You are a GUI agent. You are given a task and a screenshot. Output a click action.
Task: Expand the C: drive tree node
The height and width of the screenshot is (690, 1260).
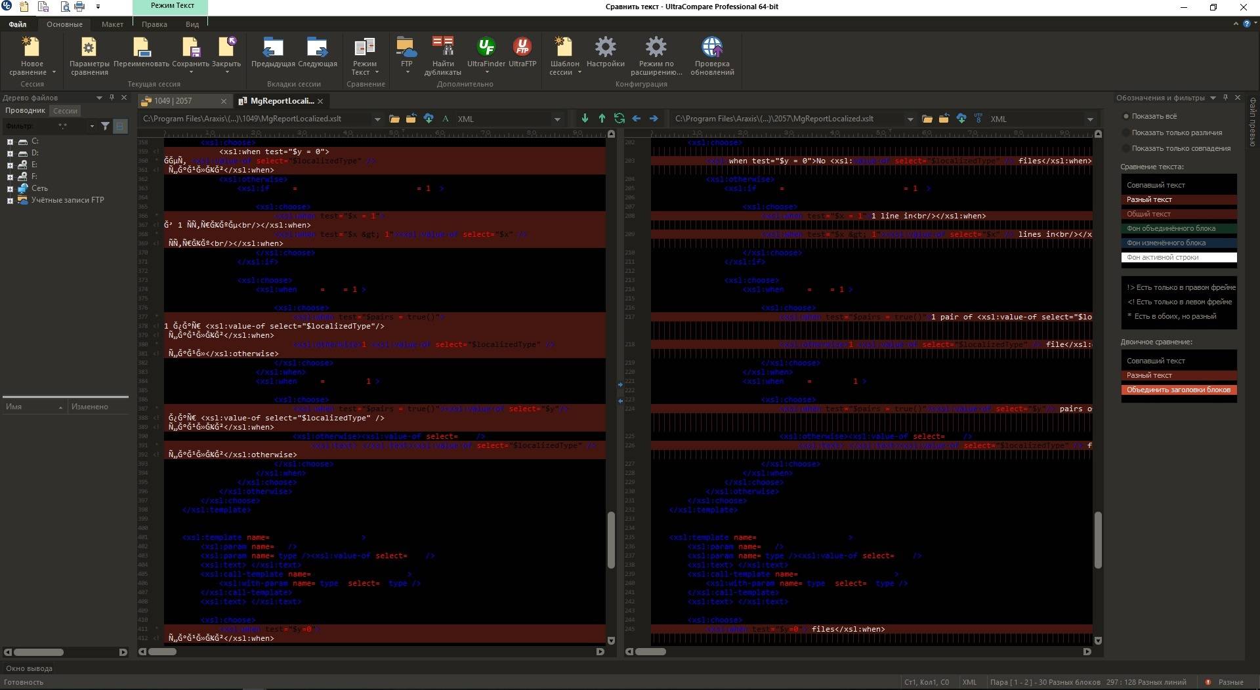pyautogui.click(x=10, y=142)
